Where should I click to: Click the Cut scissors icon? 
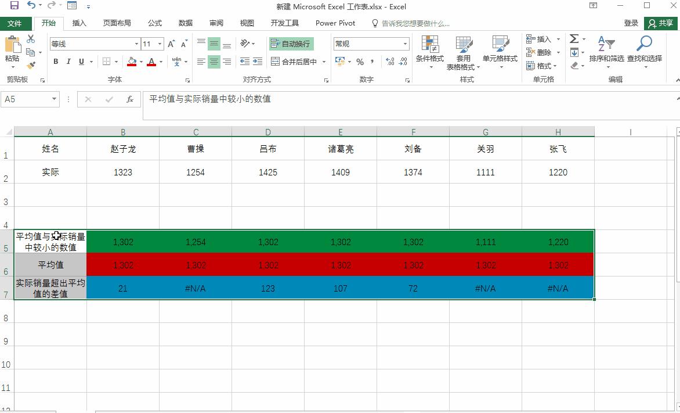tap(31, 39)
